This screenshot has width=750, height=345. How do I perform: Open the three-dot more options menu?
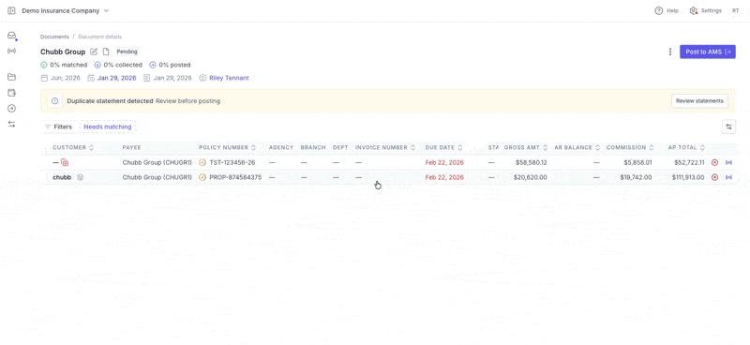coord(670,52)
